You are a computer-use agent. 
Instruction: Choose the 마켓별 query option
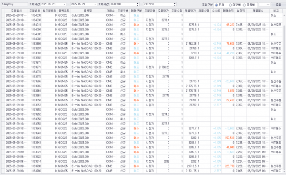point(235,5)
